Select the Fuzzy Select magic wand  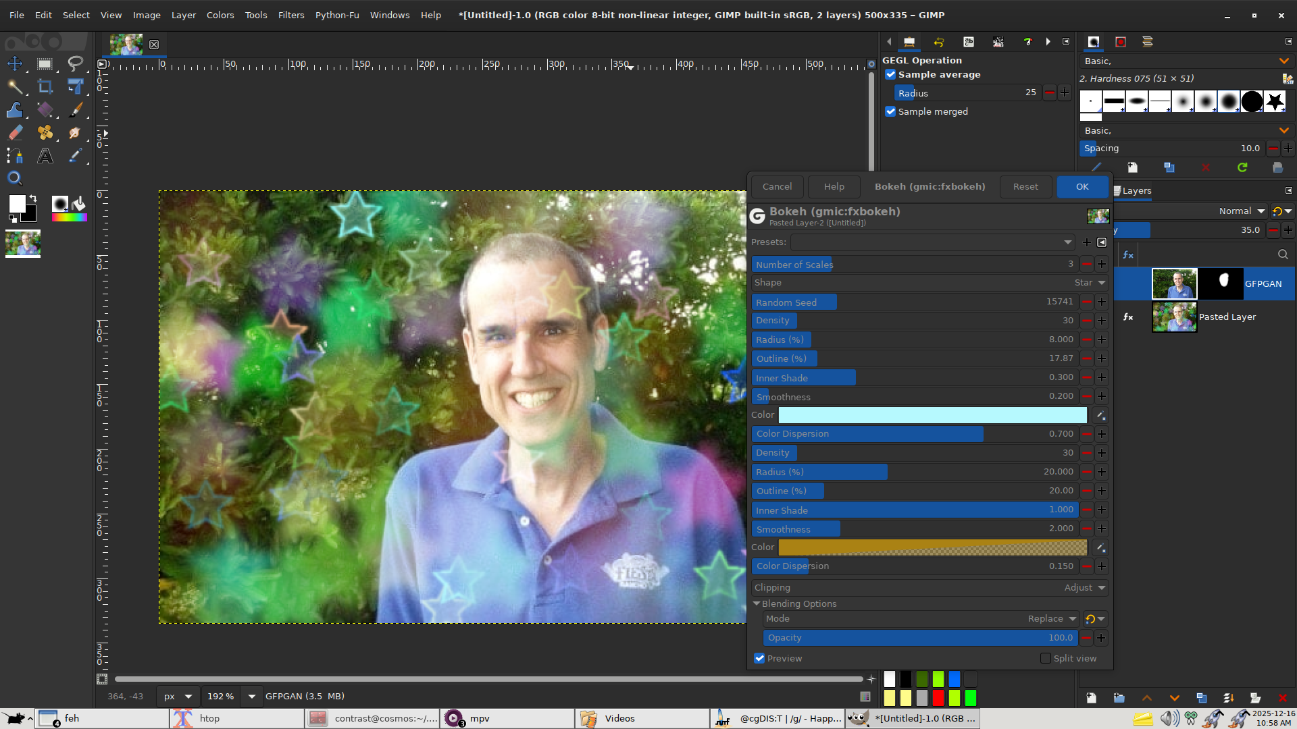click(x=14, y=86)
